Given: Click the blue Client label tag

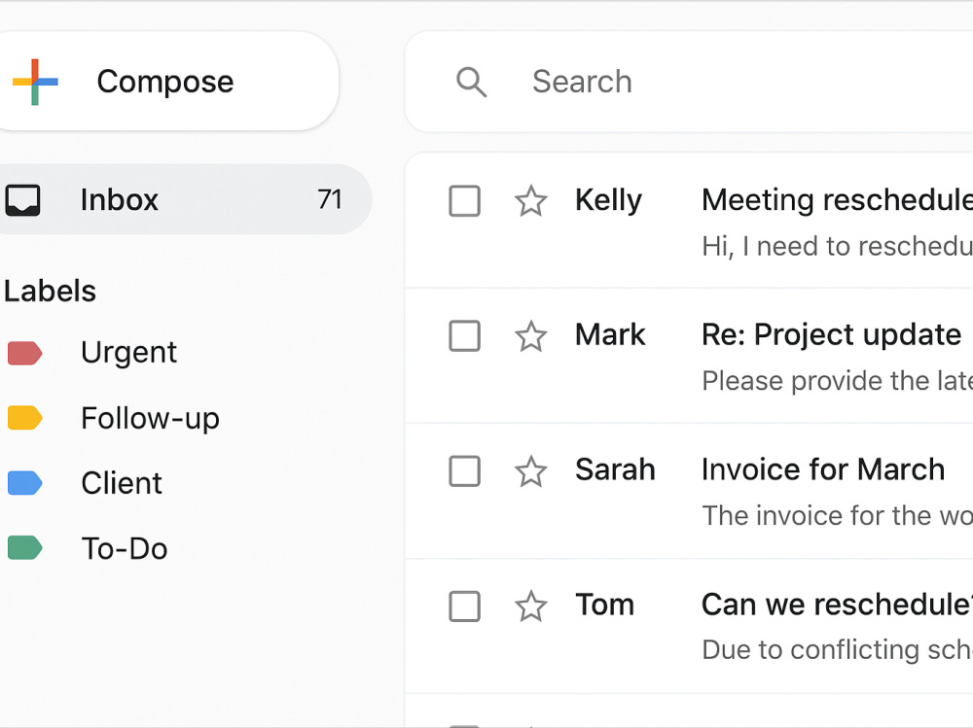Looking at the screenshot, I should [25, 483].
